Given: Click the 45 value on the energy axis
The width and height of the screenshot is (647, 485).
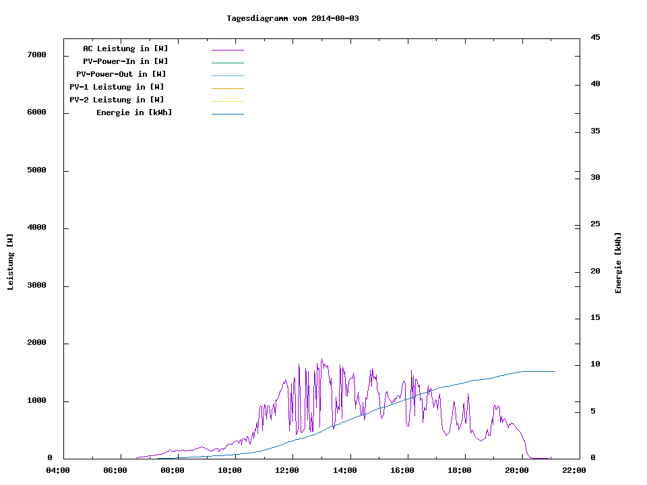Looking at the screenshot, I should 595,37.
